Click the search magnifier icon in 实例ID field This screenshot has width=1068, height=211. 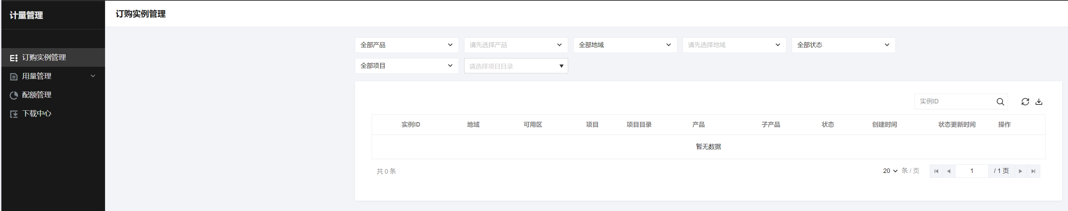[1000, 102]
